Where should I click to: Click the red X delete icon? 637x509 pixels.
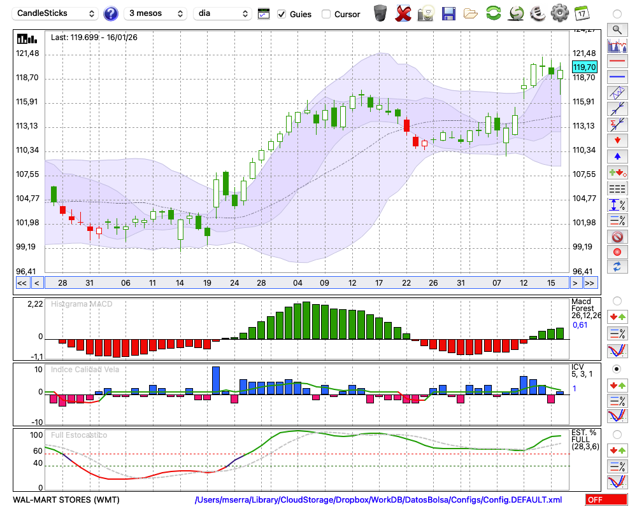403,13
